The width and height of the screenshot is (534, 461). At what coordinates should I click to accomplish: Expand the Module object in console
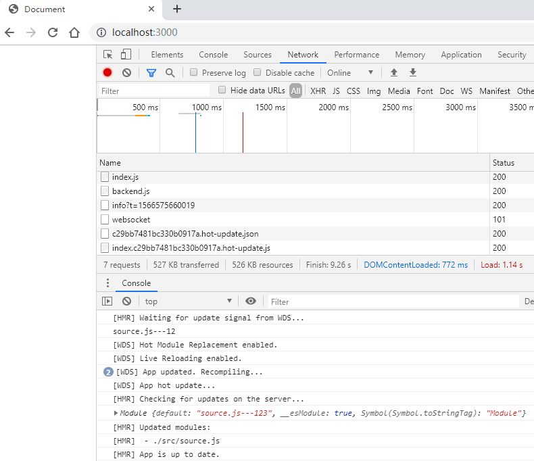(x=116, y=413)
